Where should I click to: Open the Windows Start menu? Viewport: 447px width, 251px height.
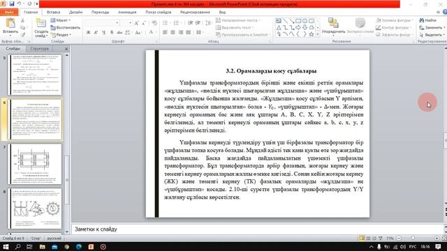[6, 247]
